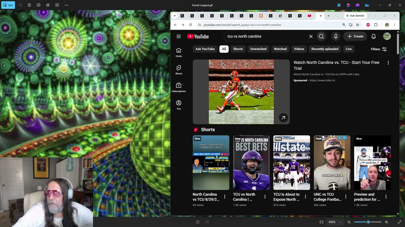Image resolution: width=405 pixels, height=227 pixels.
Task: Open YouTube notifications bell
Action: pos(373,36)
